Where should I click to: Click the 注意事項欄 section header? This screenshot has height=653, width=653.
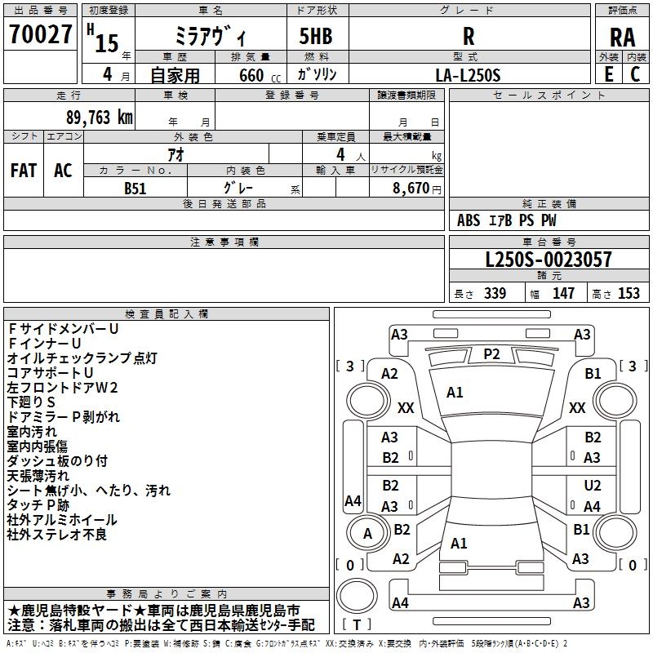pos(224,242)
